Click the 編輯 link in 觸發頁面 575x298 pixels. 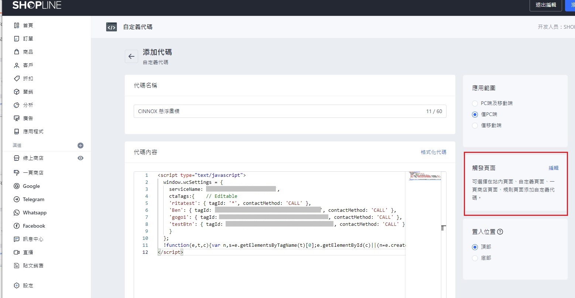(553, 168)
